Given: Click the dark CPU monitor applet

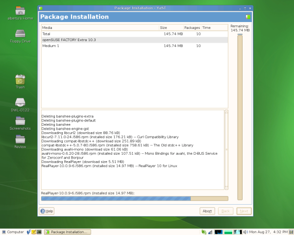Looking at the screenshot, I should (219, 232).
